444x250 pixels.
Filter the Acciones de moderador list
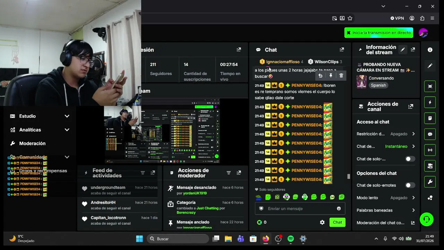(229, 173)
